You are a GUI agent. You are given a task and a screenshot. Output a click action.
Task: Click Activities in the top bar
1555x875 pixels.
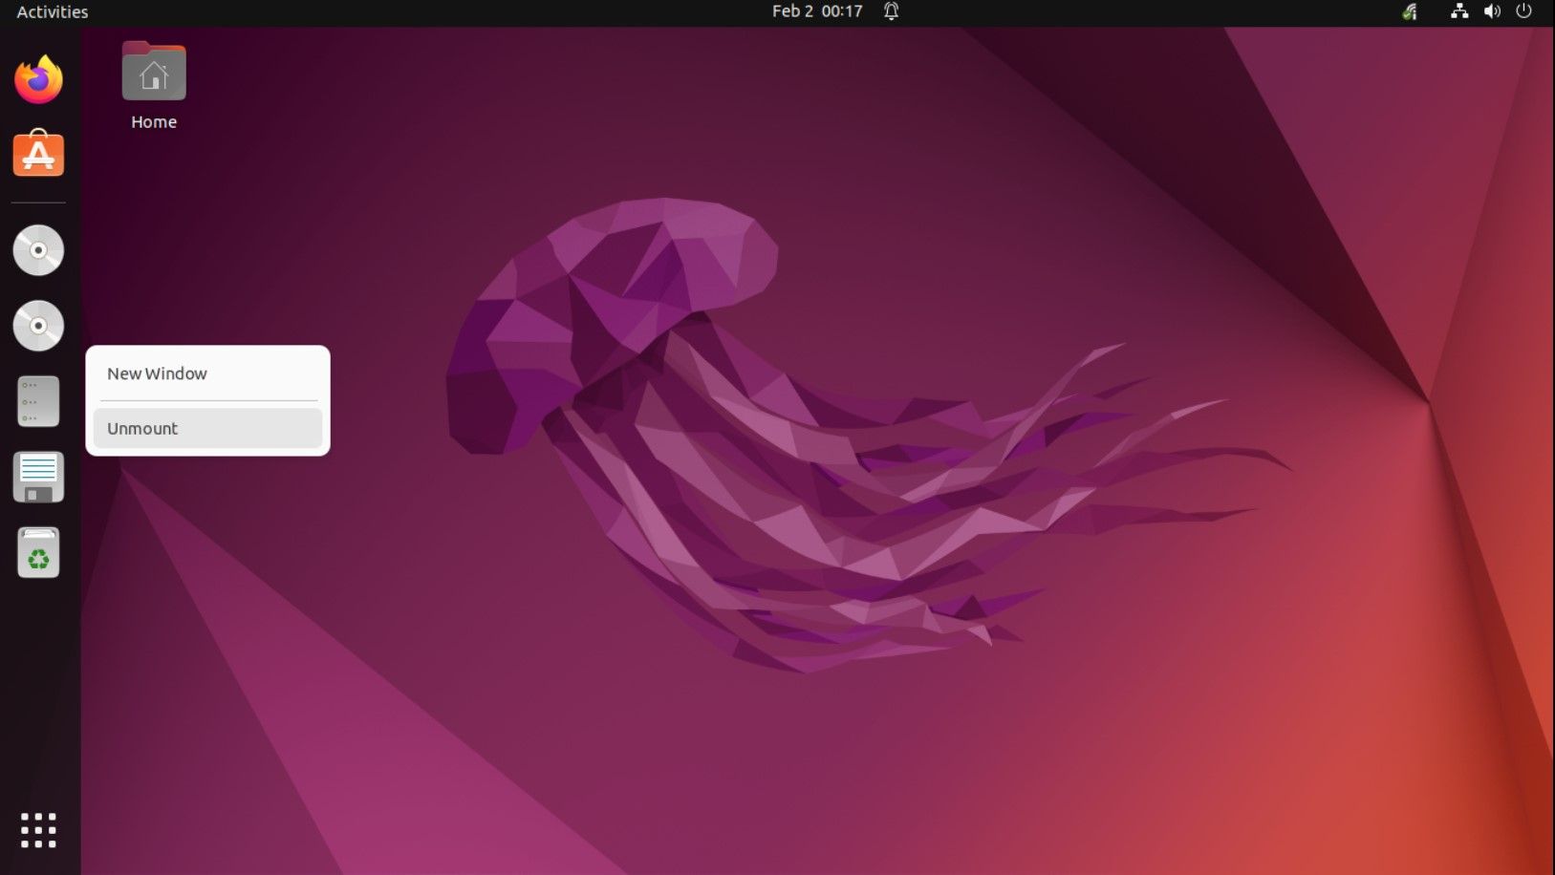(x=53, y=11)
